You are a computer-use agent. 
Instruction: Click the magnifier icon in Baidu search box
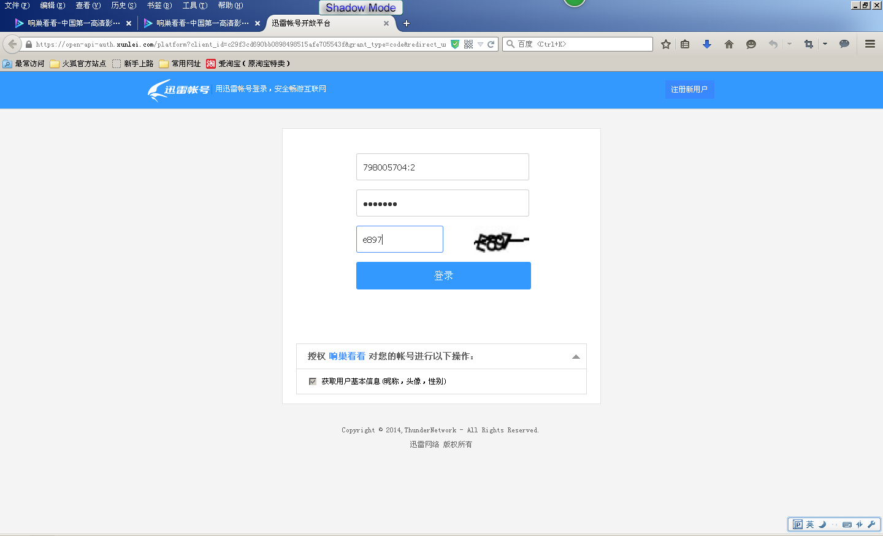coord(510,44)
